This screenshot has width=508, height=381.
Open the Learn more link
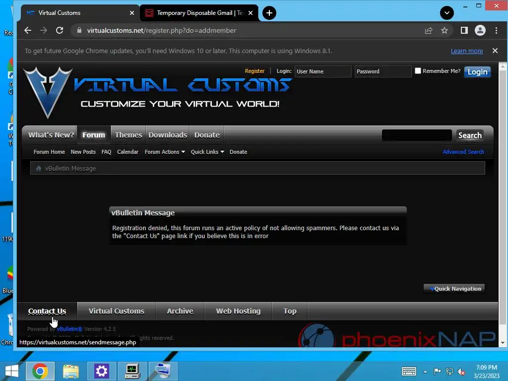click(466, 51)
